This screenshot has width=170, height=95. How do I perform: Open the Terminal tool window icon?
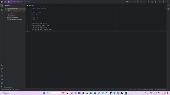tap(2, 79)
